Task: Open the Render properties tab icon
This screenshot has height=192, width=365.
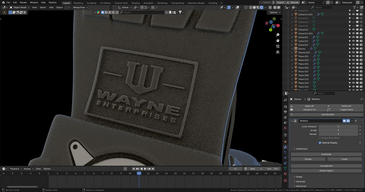Action: coord(285,107)
